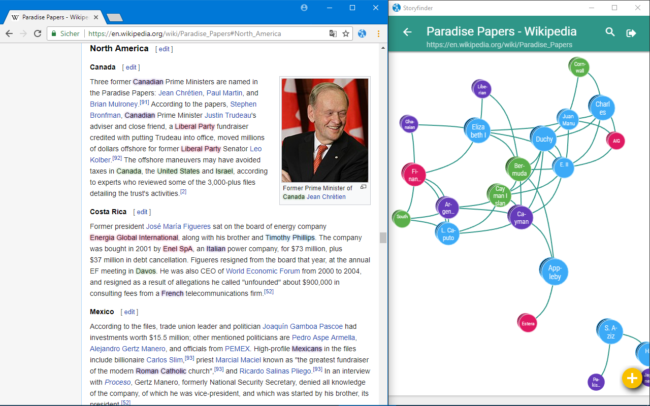Click the logout icon in Storyfinder header
The width and height of the screenshot is (650, 406).
click(x=631, y=33)
